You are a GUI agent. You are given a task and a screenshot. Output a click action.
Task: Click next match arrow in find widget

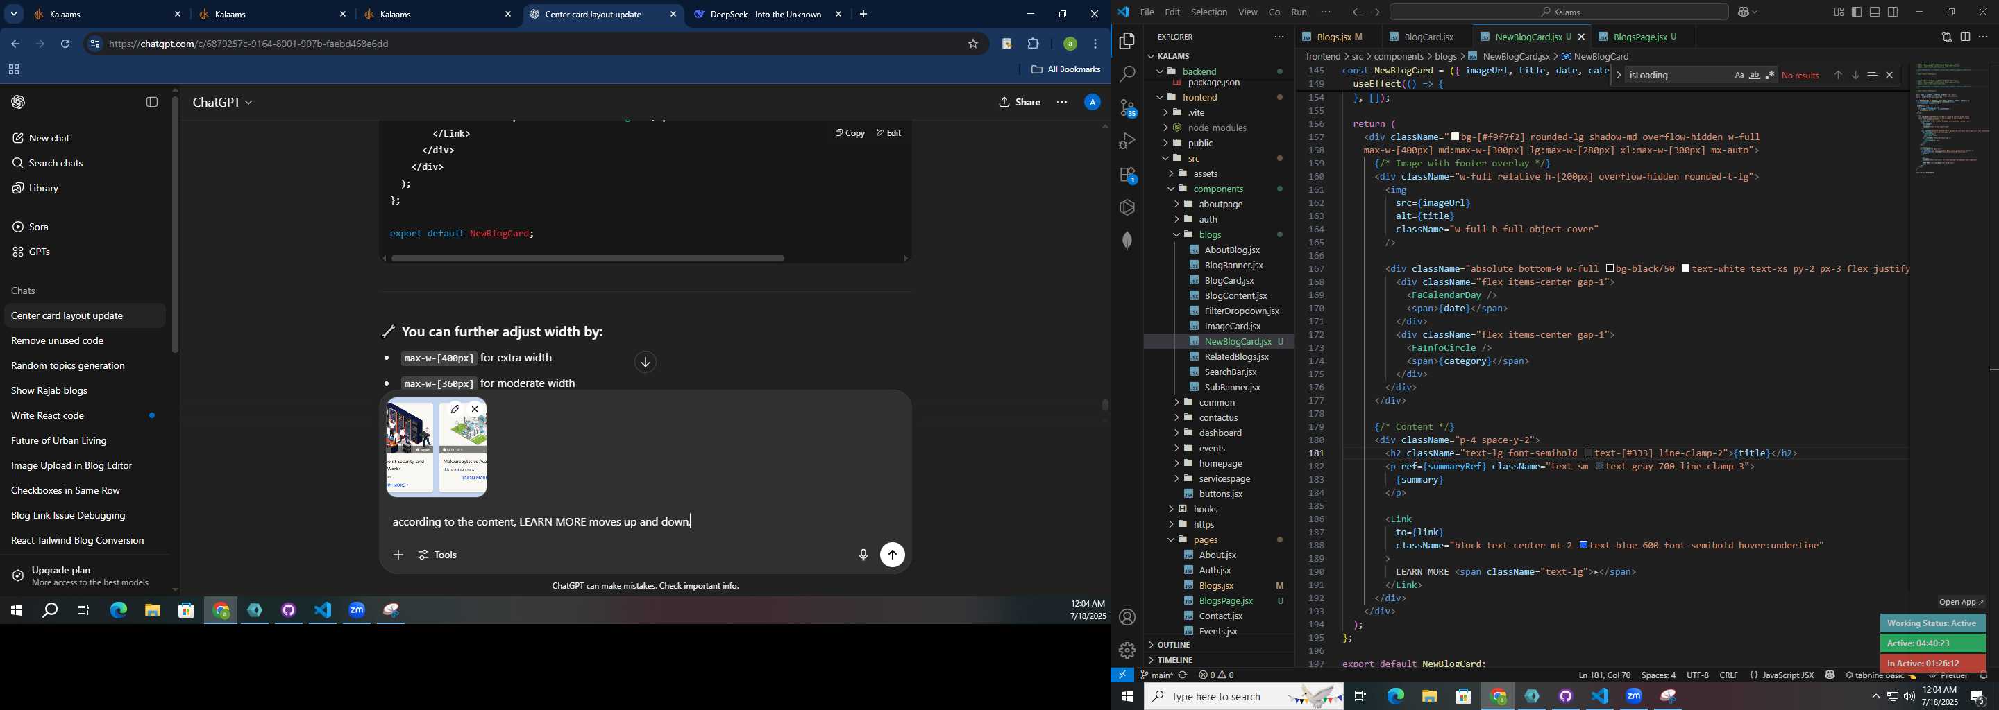[x=1855, y=75]
